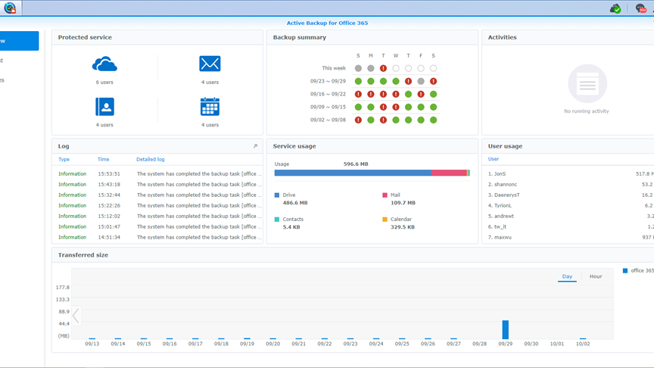Click Saturday's green dot in 09/16 ~ 09/22 row
The image size is (654, 368).
(434, 94)
